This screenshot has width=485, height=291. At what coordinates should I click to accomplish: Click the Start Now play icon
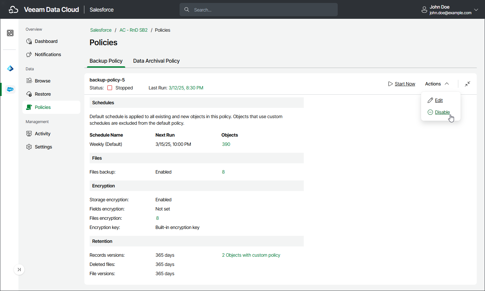(x=390, y=84)
